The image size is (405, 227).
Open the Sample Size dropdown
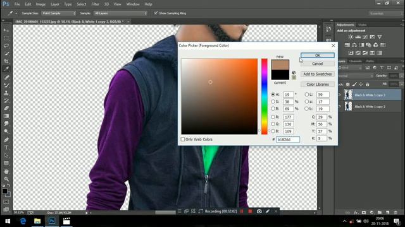click(x=59, y=13)
